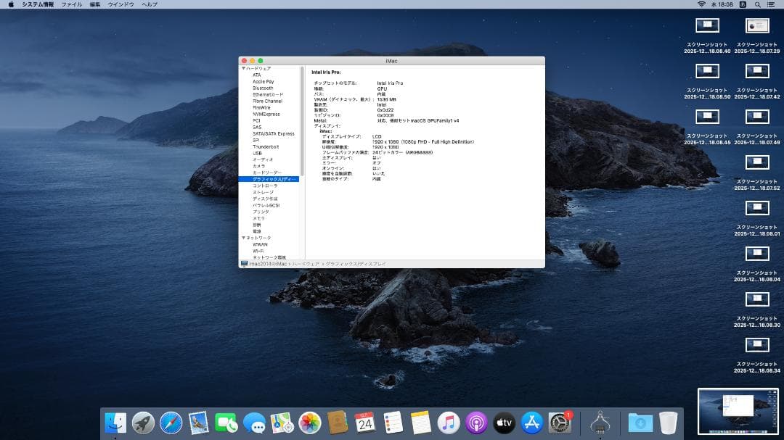Screen dimensions: 784x440
Task: Collapse the ネットワーク section in the sidebar
Action: 244,237
